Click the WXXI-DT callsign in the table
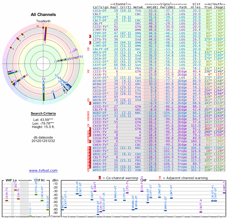This screenshot has height=219, width=228. click(x=99, y=160)
